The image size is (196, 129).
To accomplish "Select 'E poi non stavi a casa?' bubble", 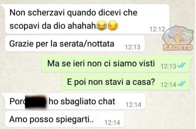I will tap(126, 82).
